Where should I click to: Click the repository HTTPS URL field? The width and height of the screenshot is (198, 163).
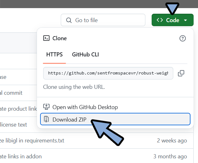[x=108, y=73]
